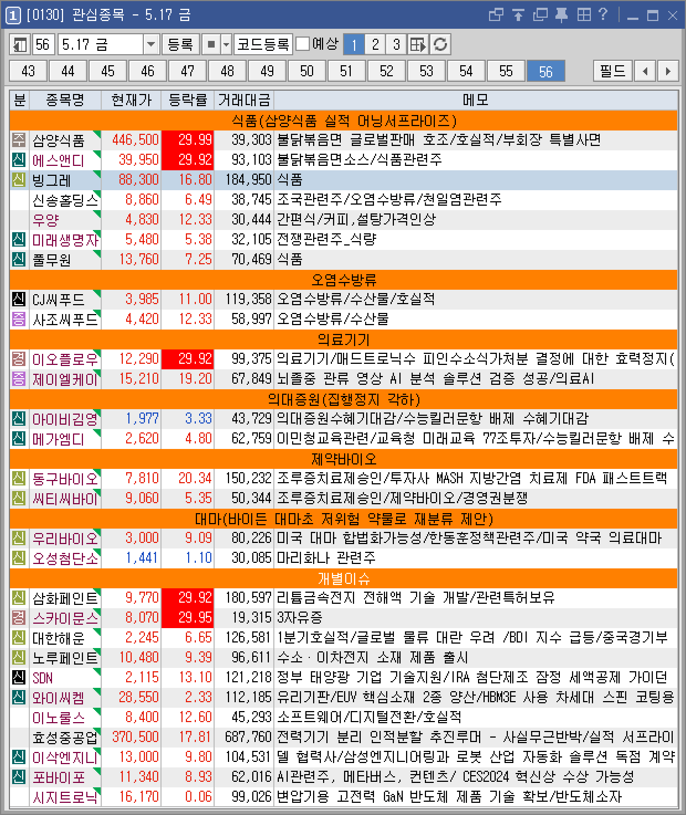Sort by the 등락률 column header
The height and width of the screenshot is (815, 686).
coord(188,100)
